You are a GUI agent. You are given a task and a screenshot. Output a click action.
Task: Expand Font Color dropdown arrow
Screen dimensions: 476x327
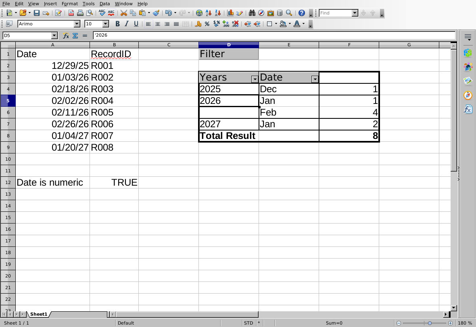click(x=303, y=24)
